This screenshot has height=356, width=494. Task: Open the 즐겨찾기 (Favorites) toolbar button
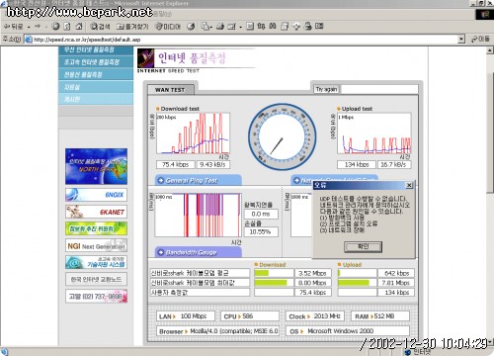(132, 27)
